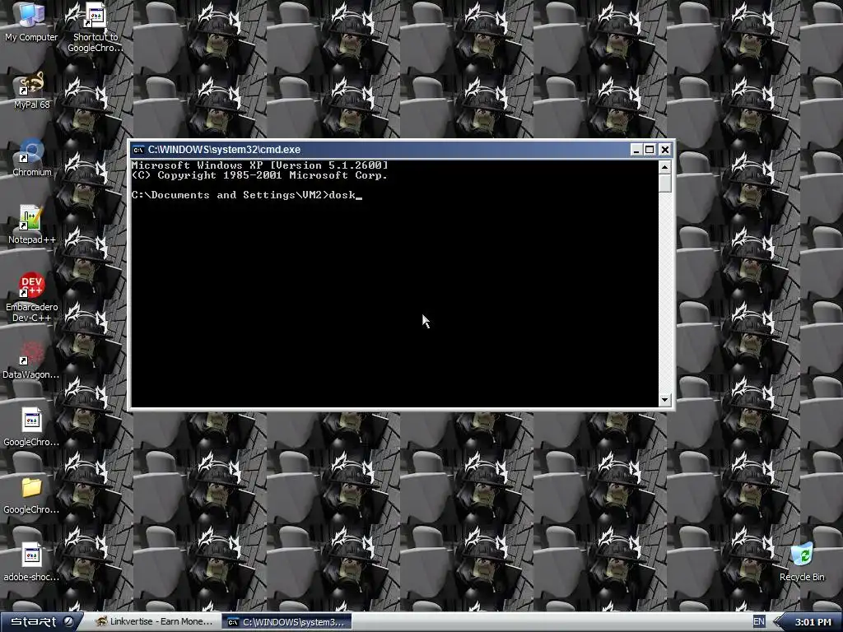Switch to Linkvertise - Earn Mone... taskbar window
Image resolution: width=843 pixels, height=632 pixels.
(154, 622)
